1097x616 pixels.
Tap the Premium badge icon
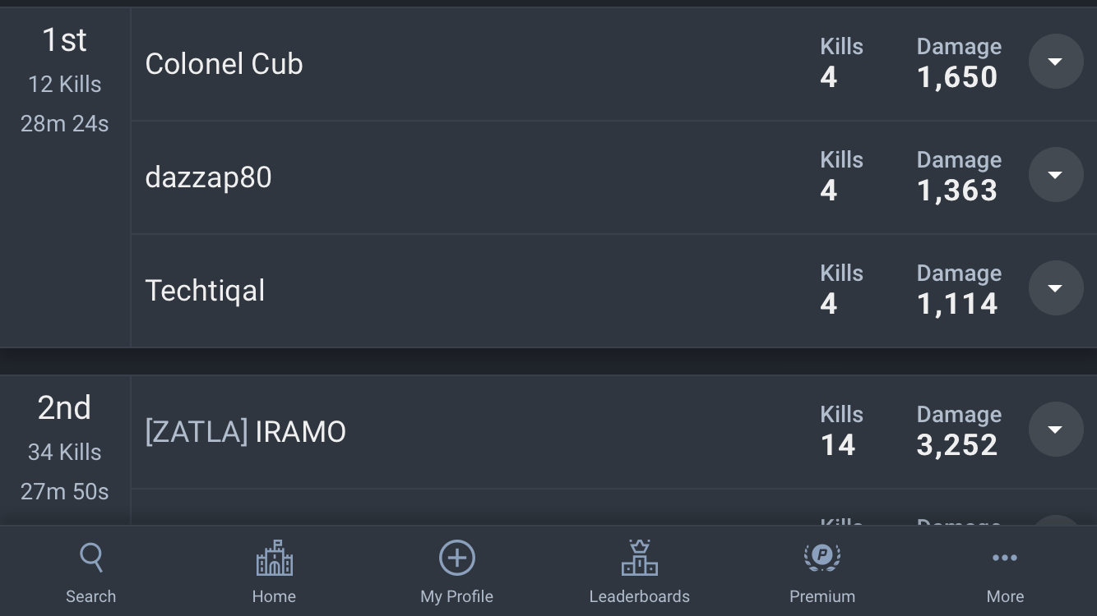point(822,558)
